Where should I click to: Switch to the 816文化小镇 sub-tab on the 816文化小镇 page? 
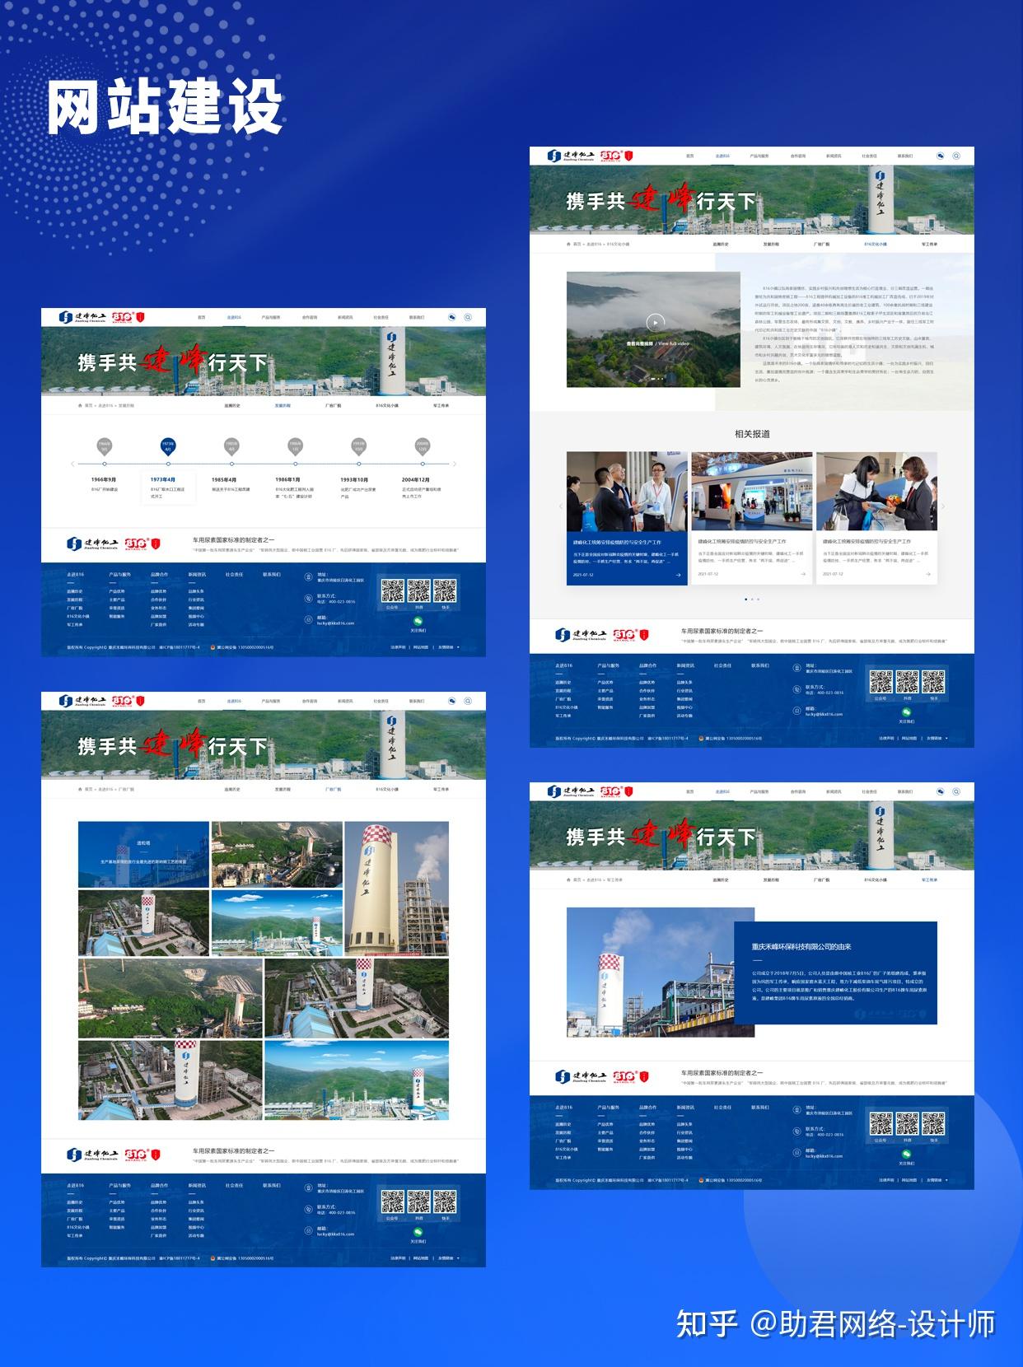(876, 244)
